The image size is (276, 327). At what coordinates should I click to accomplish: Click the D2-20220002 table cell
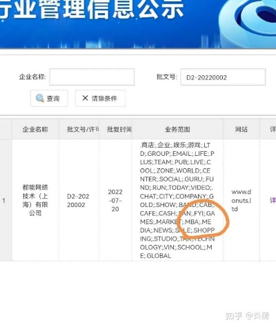point(79,200)
